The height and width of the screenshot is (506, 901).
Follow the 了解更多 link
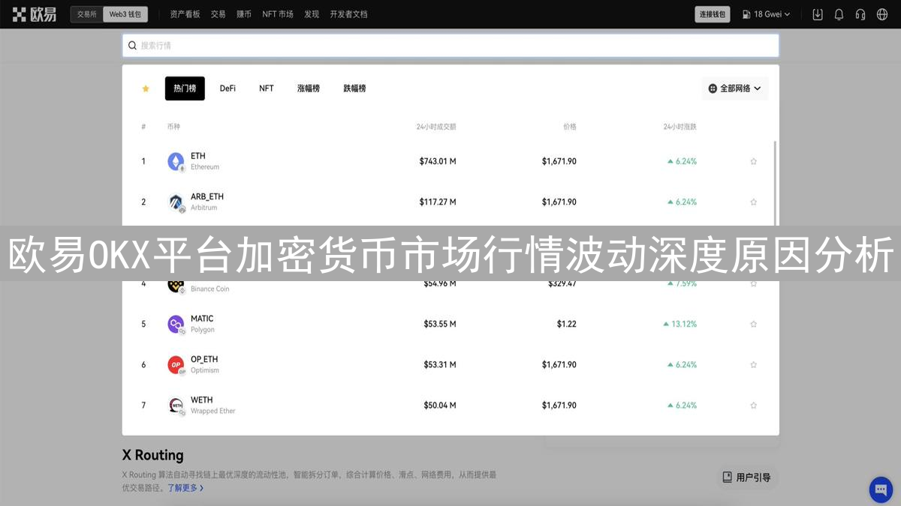185,487
